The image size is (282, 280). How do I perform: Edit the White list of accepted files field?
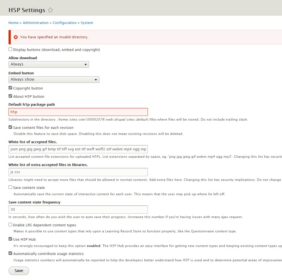tap(78, 149)
